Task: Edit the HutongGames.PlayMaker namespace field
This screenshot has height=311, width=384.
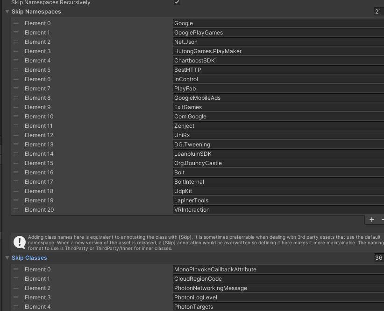Action: pyautogui.click(x=278, y=51)
